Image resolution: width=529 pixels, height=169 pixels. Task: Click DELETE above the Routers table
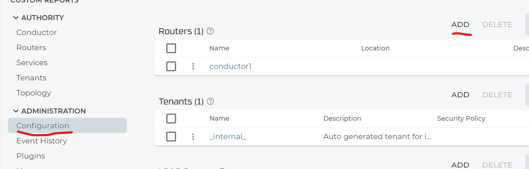point(497,25)
